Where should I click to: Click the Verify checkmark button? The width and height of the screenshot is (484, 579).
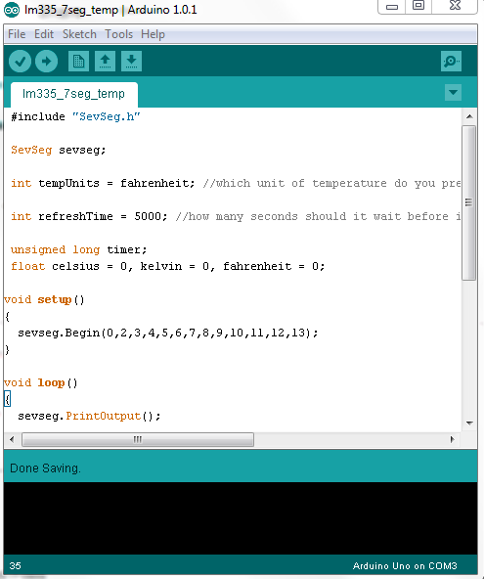click(20, 61)
